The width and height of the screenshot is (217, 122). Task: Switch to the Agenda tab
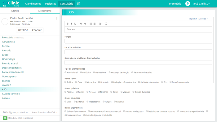[15, 11]
